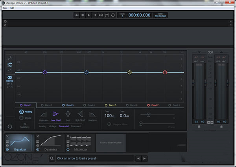Image resolution: width=236 pixels, height=167 pixels.
Task: Start playback with the Play button
Action: pos(88,15)
